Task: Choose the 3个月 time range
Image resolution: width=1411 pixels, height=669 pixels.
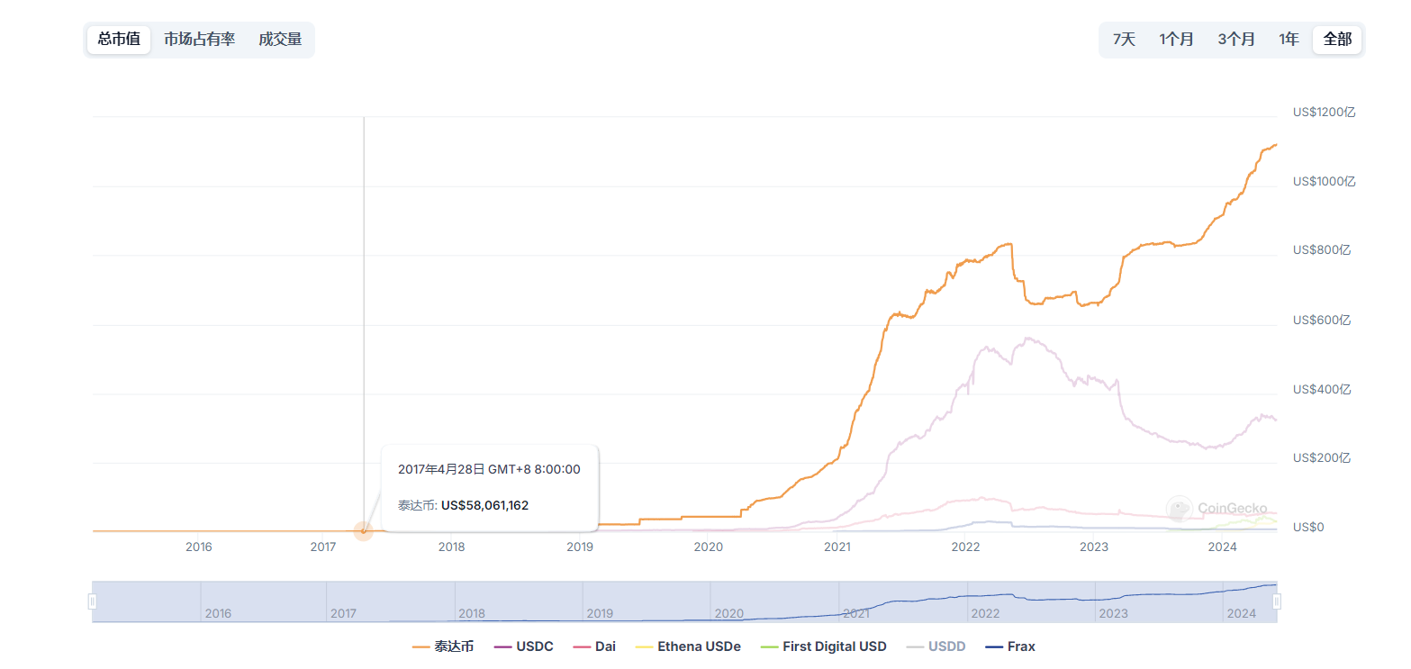Action: click(1236, 40)
